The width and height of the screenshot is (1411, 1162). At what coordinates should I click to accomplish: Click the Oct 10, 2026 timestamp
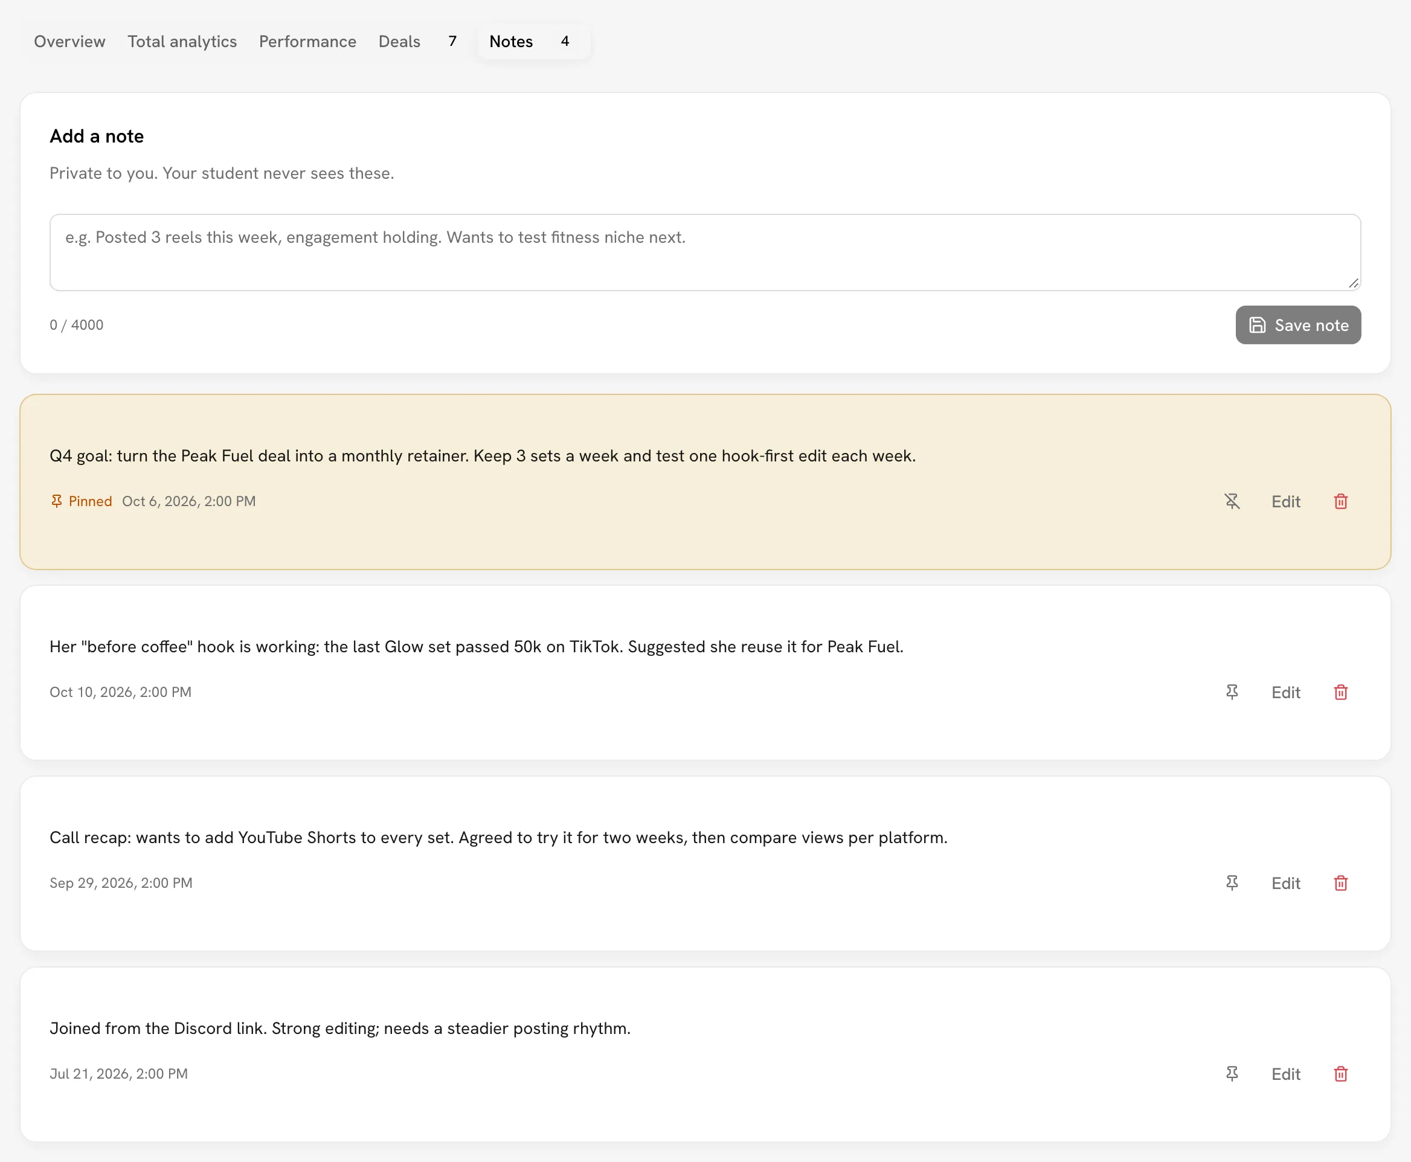tap(120, 692)
